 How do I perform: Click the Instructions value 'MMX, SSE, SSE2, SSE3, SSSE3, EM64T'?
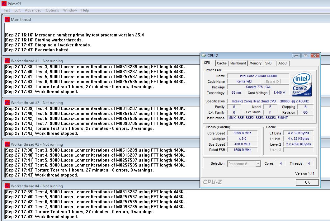pyautogui.click(x=271, y=118)
